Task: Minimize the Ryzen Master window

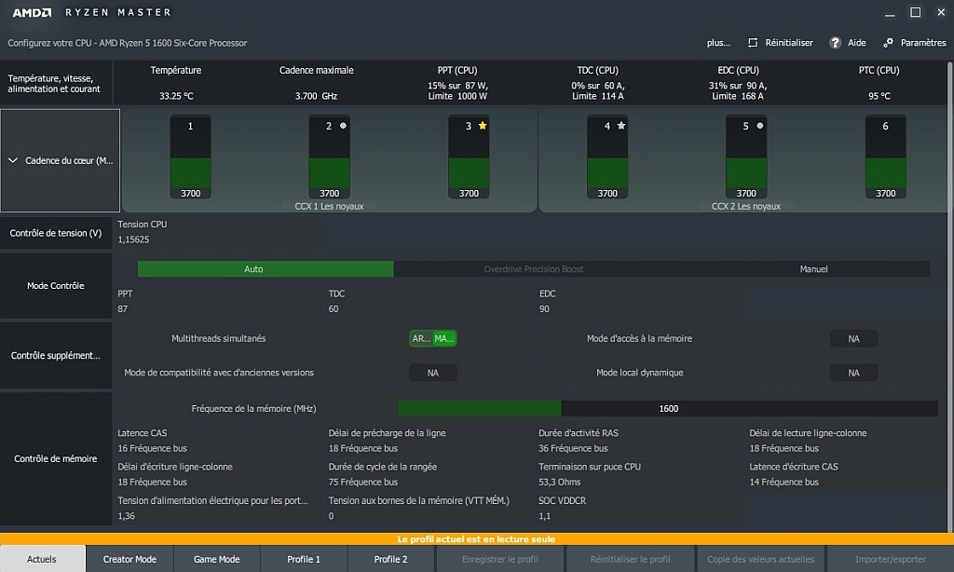Action: point(890,13)
